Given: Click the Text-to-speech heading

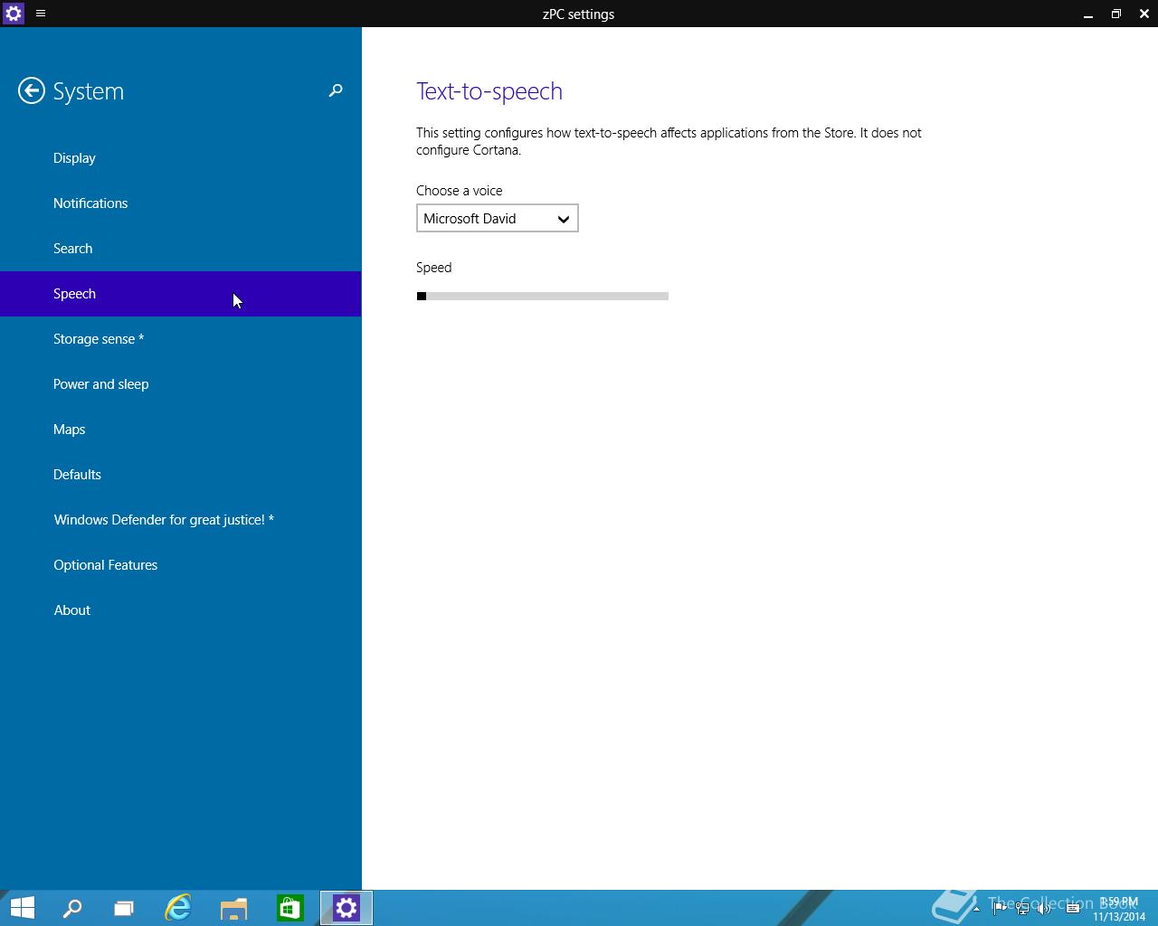Looking at the screenshot, I should [489, 91].
